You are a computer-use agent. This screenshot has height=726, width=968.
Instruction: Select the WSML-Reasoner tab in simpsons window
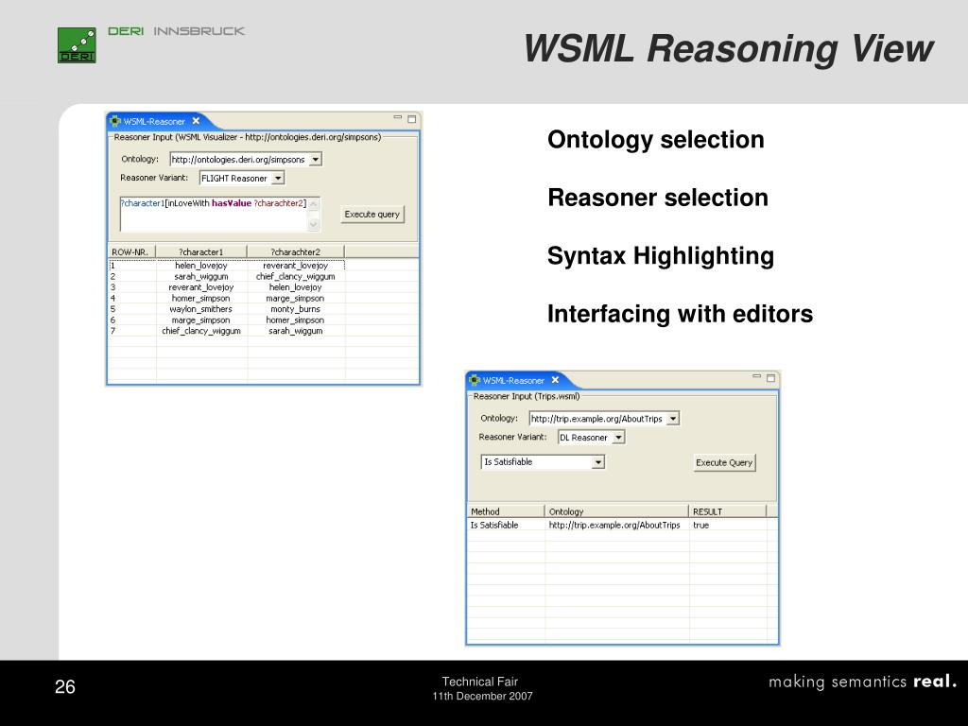(154, 122)
